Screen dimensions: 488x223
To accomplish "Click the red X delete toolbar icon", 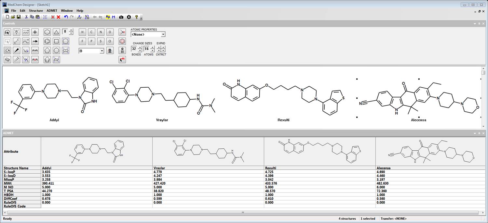I will click(58, 17).
